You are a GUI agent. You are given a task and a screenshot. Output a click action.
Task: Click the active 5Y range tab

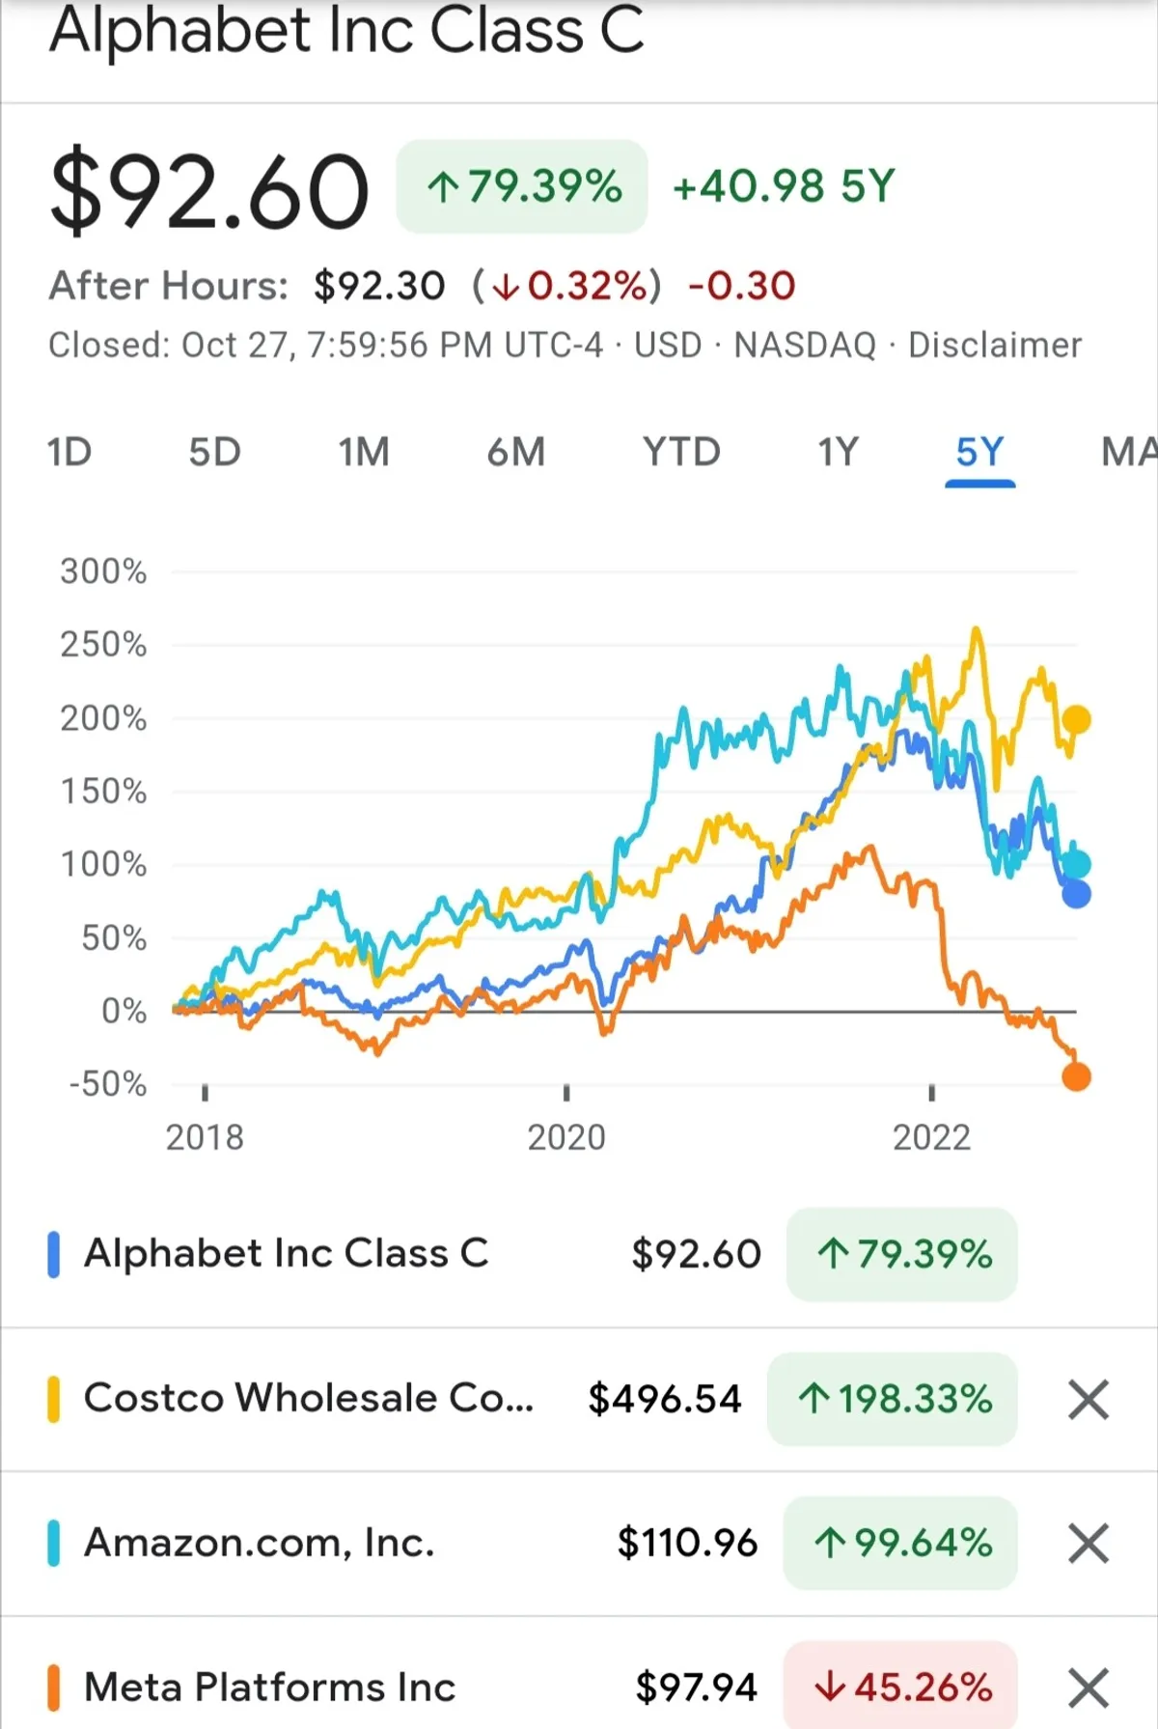tap(979, 452)
